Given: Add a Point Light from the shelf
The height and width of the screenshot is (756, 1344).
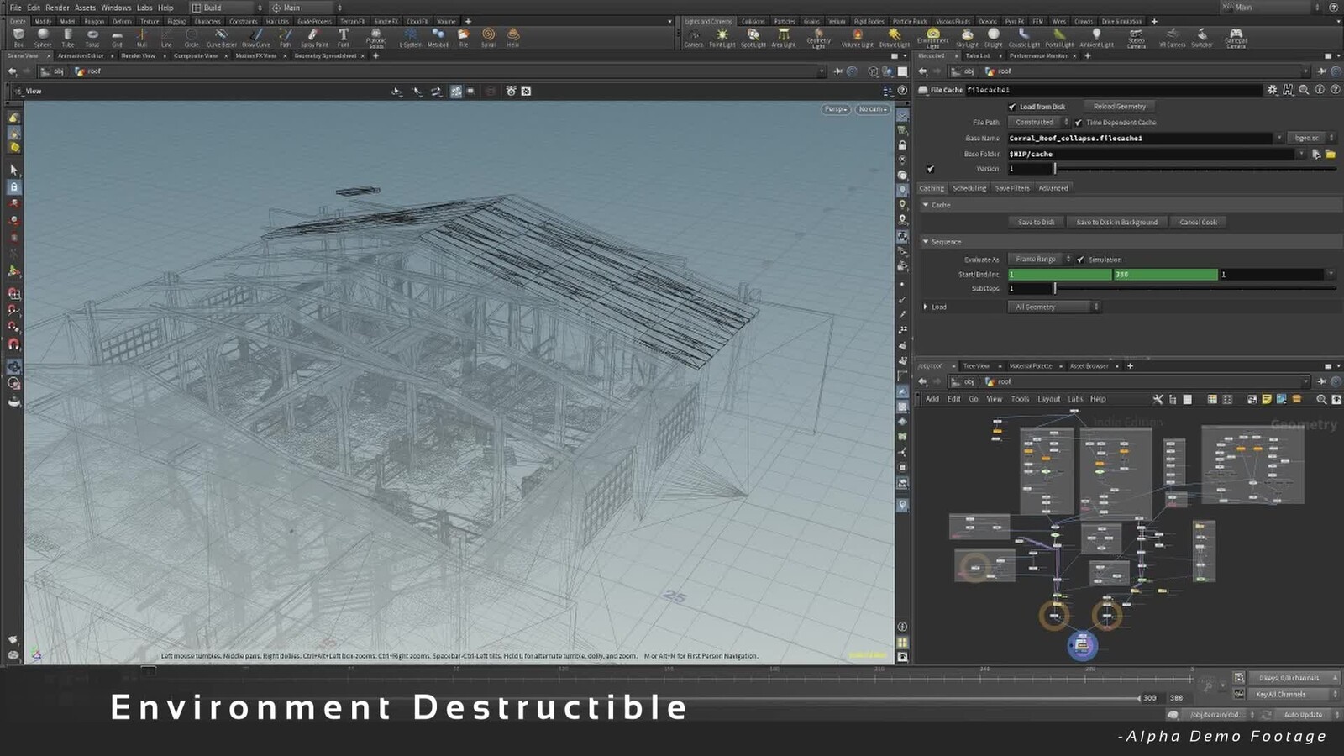Looking at the screenshot, I should coord(722,37).
